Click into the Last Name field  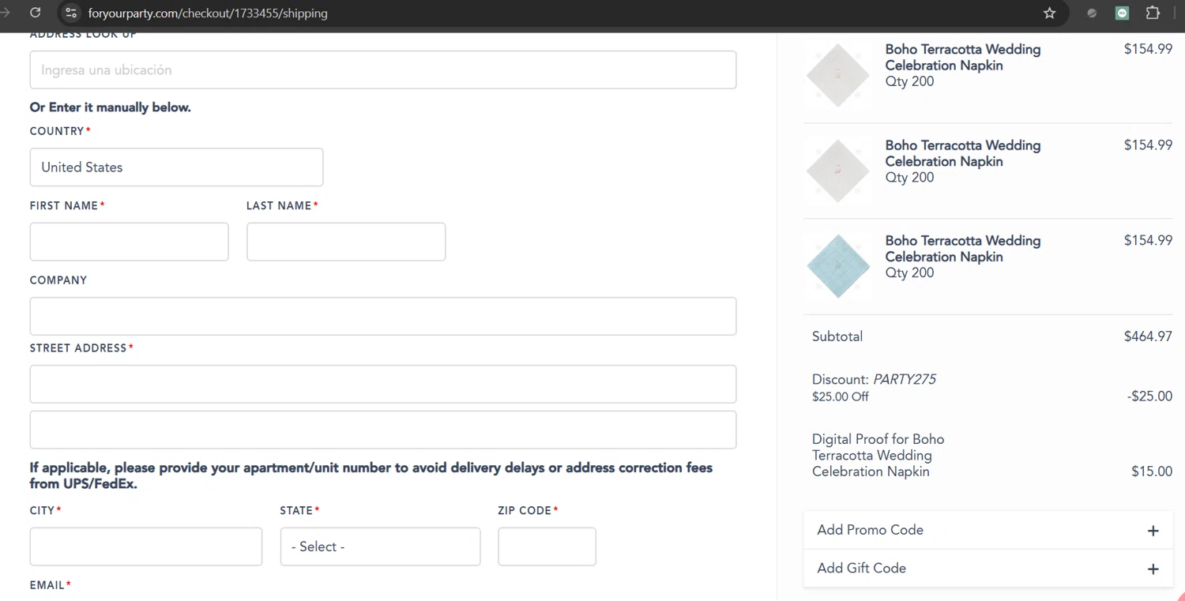(346, 242)
